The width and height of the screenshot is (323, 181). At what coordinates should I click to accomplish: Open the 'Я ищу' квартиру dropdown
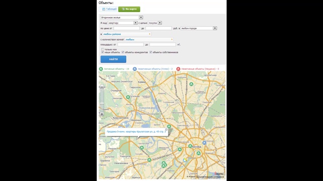click(x=123, y=23)
